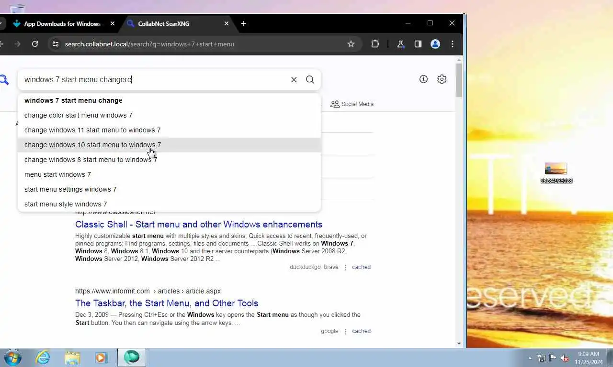Open a new tab with the plus button

coord(244,23)
